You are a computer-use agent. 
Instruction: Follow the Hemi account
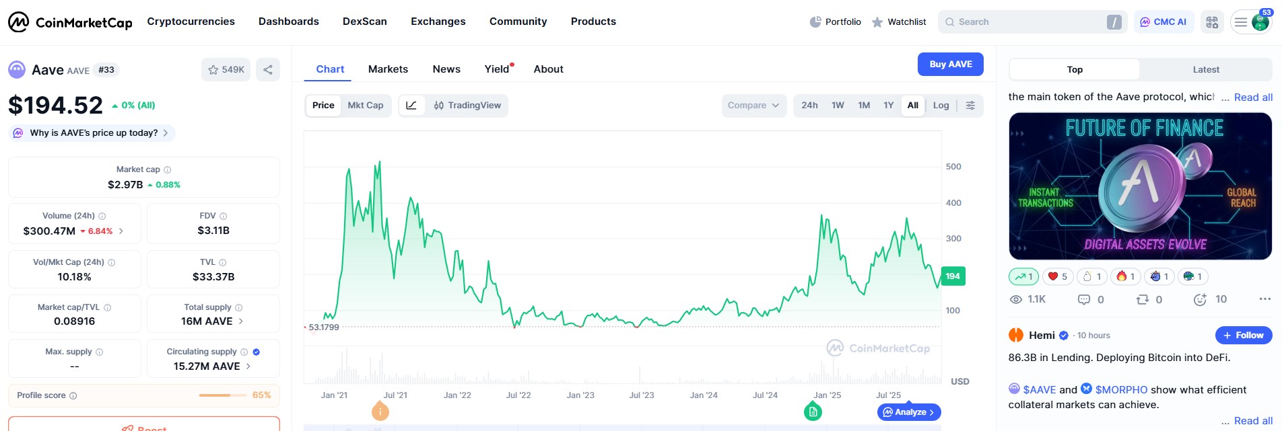tap(1243, 336)
